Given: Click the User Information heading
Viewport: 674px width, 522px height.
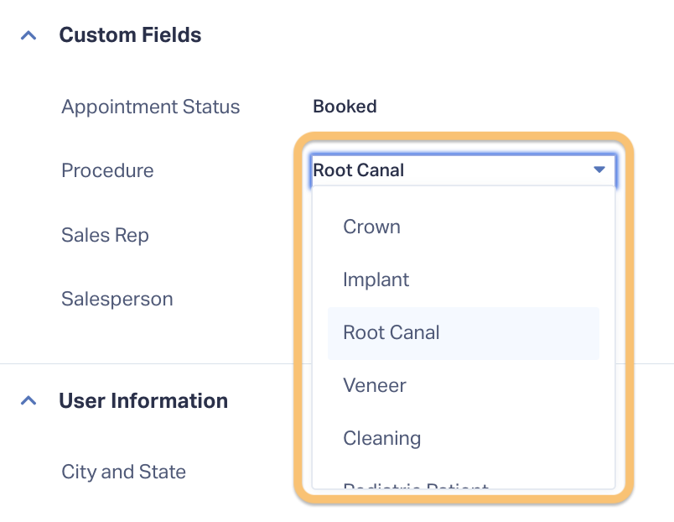Looking at the screenshot, I should point(143,400).
